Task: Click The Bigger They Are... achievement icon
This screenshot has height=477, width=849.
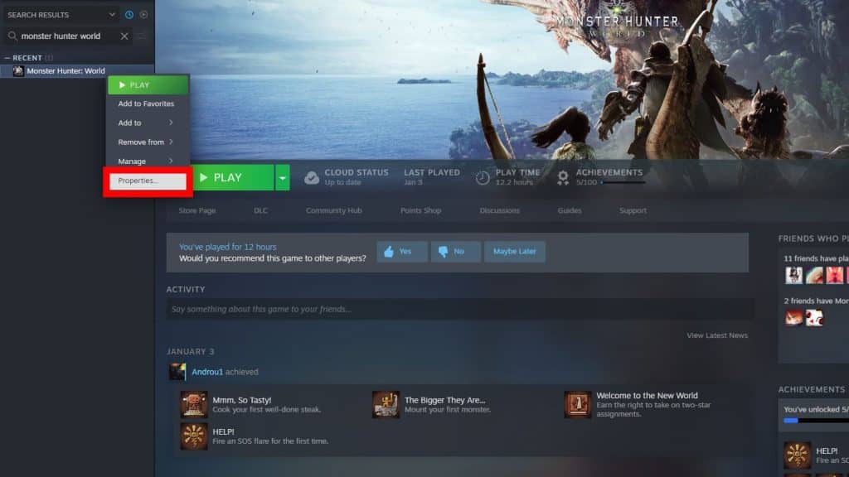Action: (386, 404)
